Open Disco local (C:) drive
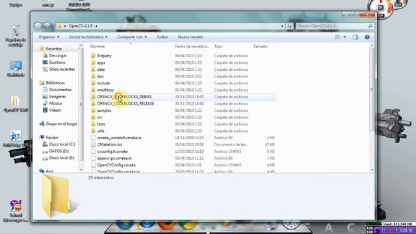Viewport: 416px width, 234px height. (x=62, y=144)
